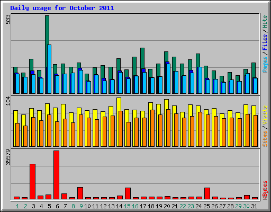Click day 2 on the x-axis

tap(25, 206)
